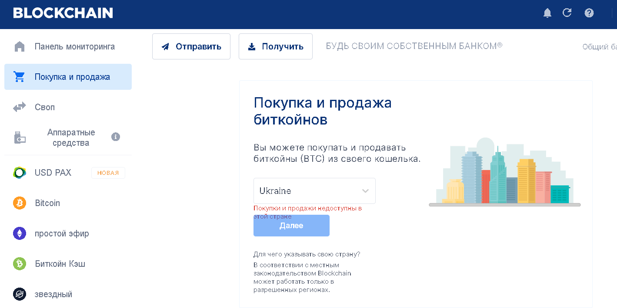Click the paper plane send icon
Screen dimensions: 617x308
click(x=165, y=47)
